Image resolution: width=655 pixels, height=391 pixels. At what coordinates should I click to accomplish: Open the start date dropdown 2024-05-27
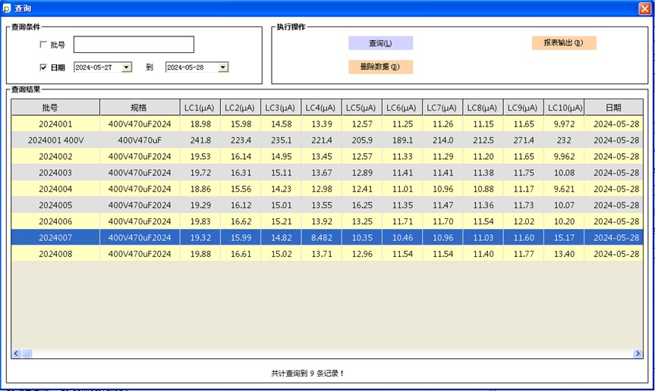(127, 67)
